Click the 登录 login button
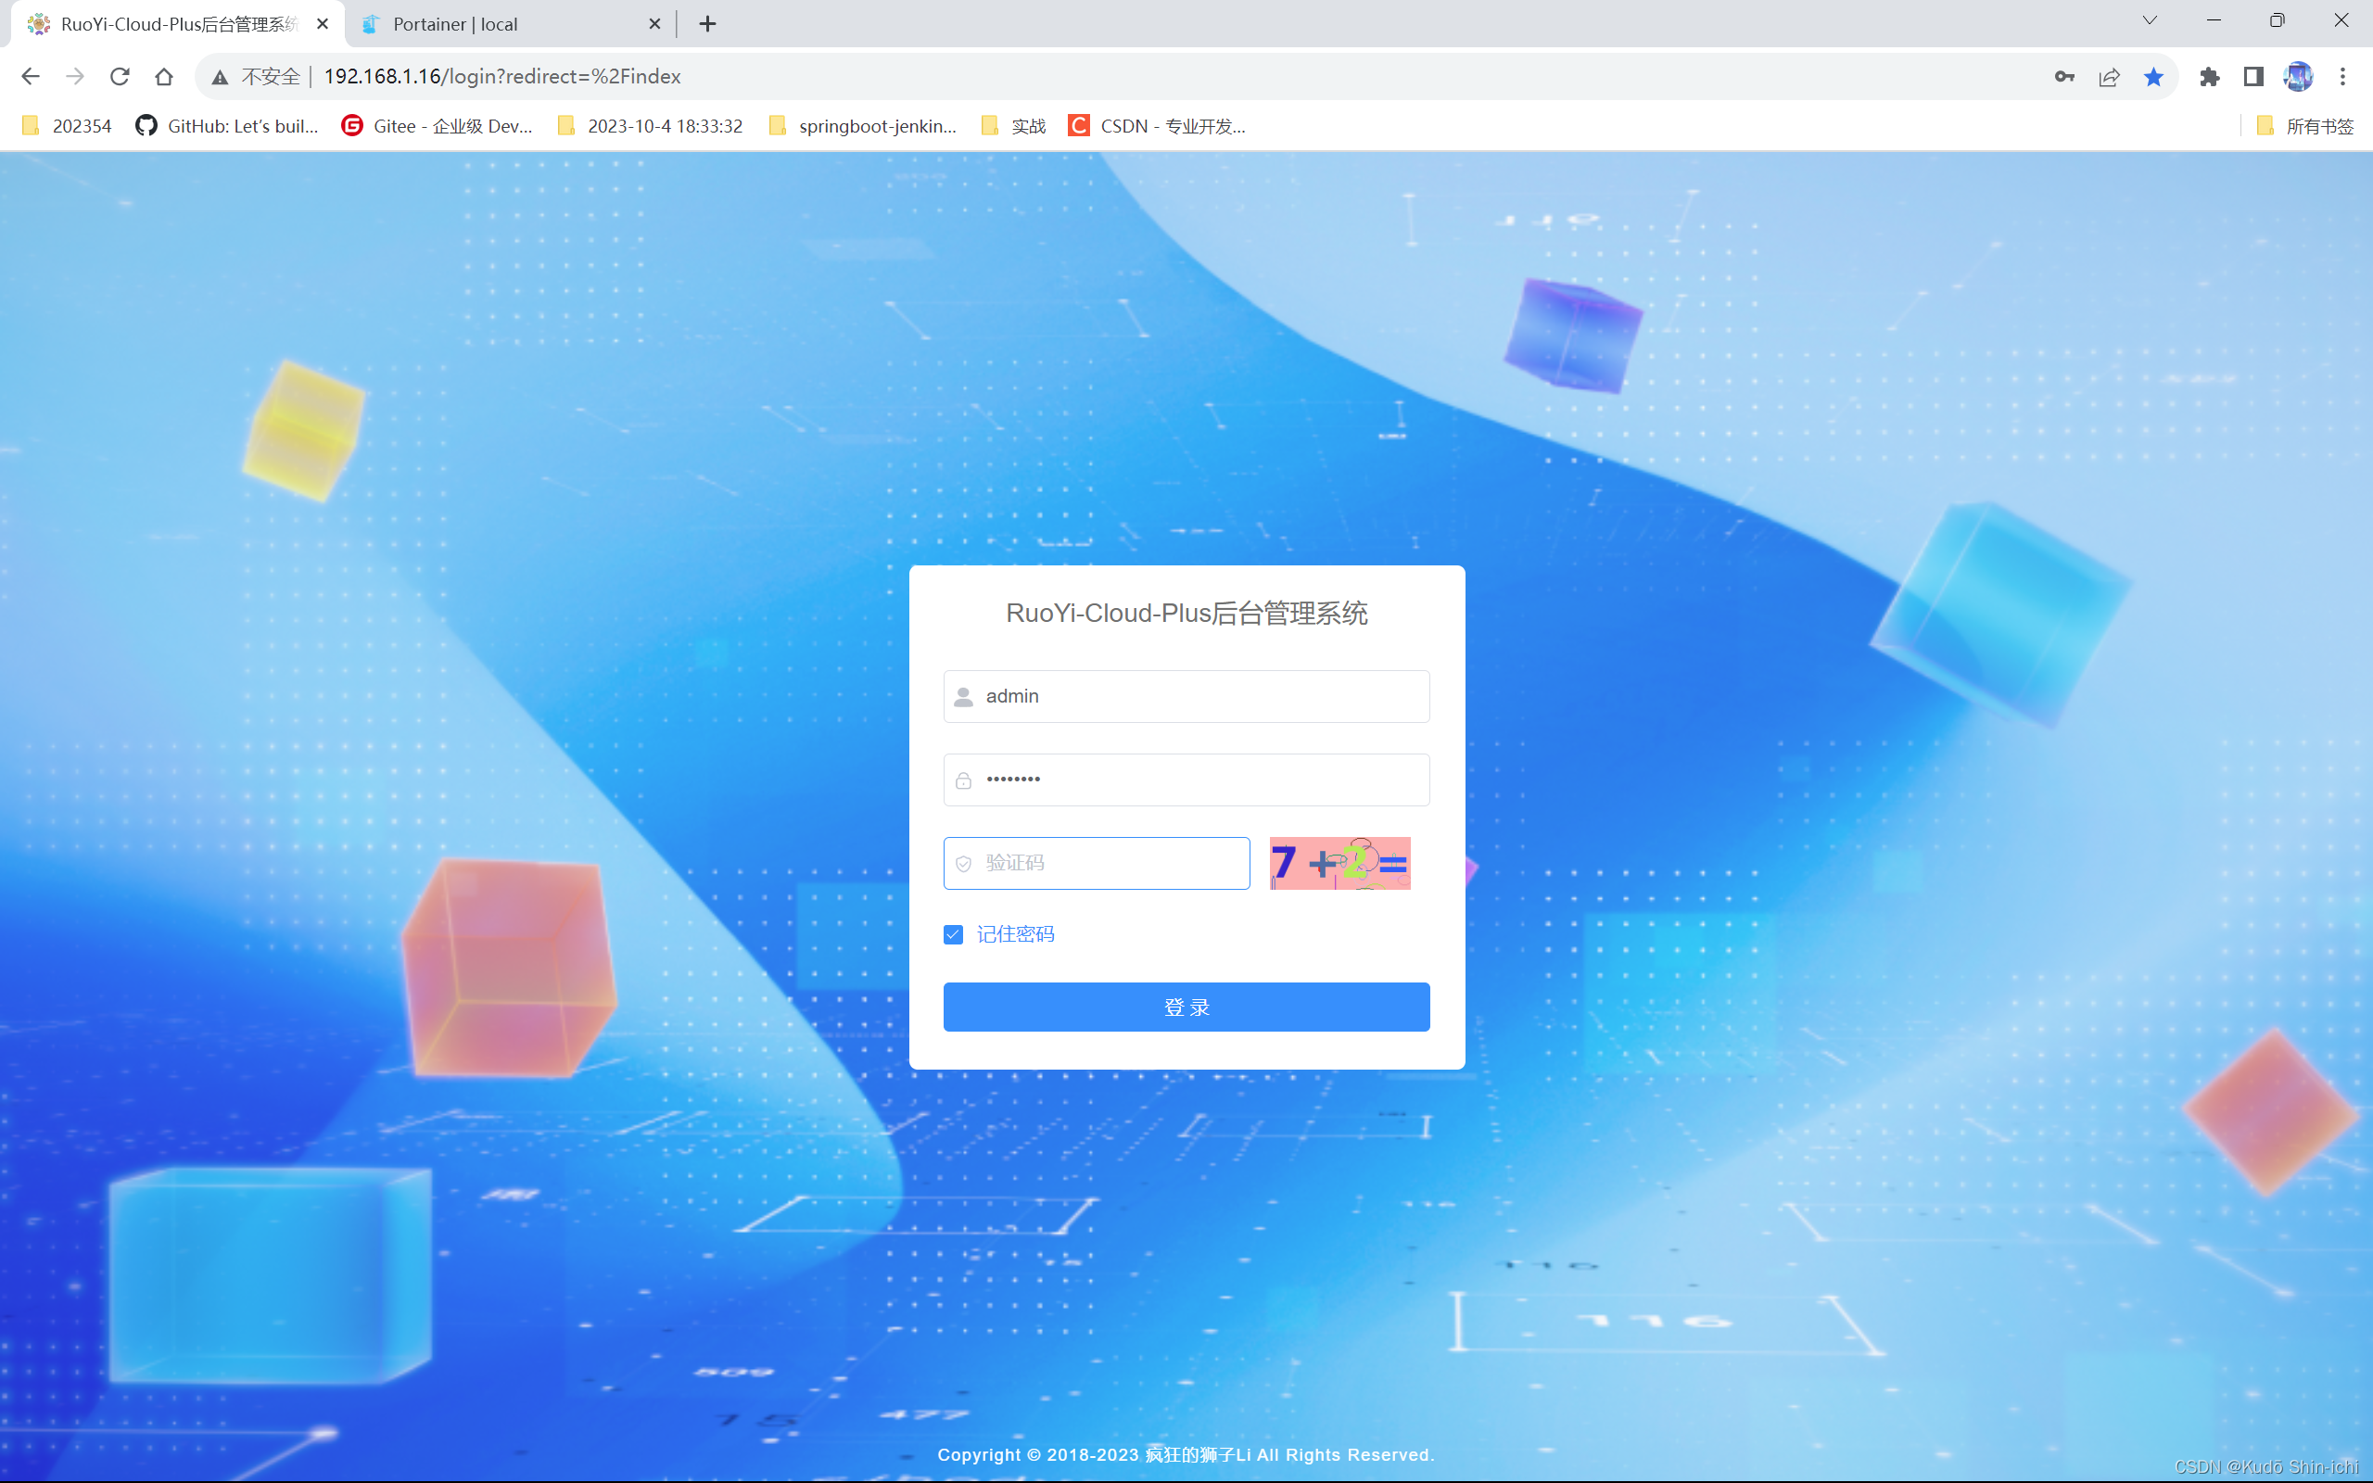The image size is (2373, 1483). click(1186, 1008)
